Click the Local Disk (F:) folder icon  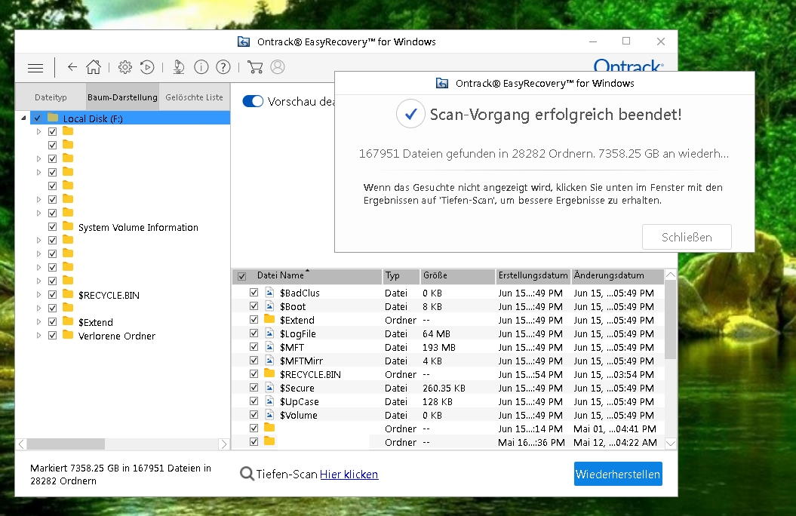53,118
